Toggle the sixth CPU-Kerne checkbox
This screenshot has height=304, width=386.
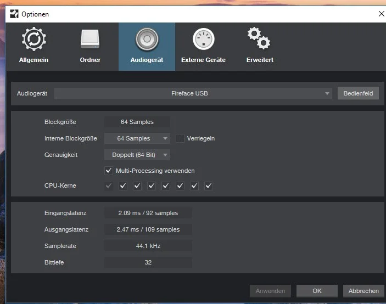click(x=180, y=185)
